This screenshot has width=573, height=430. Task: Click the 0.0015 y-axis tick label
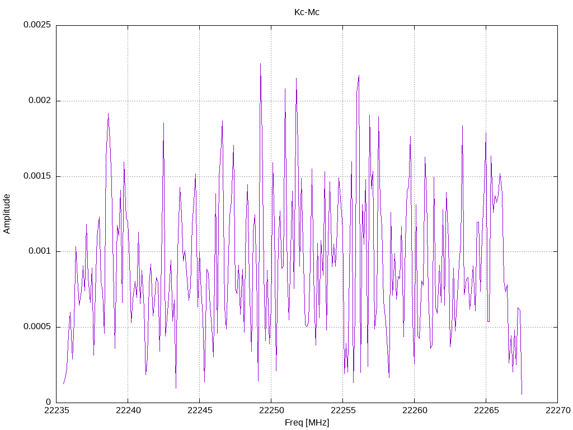[x=37, y=176]
